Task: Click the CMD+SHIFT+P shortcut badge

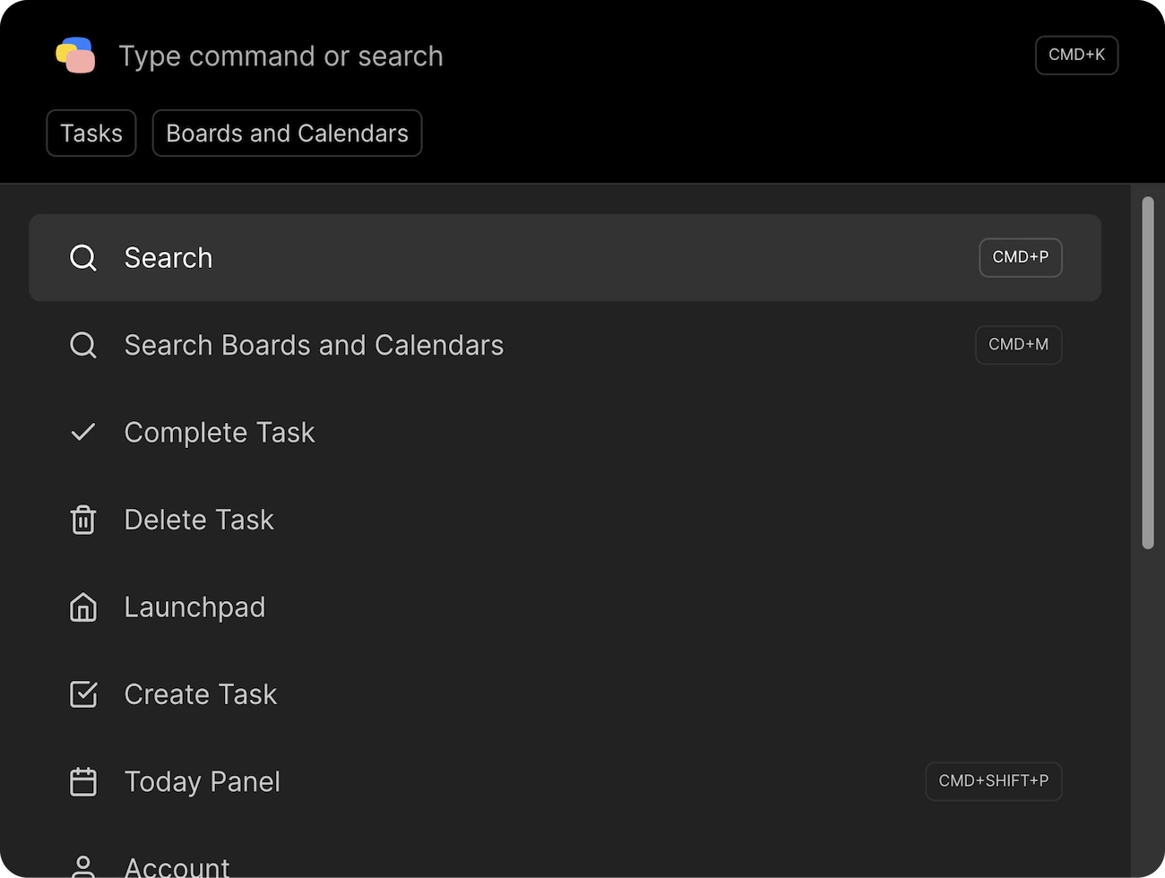Action: [x=993, y=781]
